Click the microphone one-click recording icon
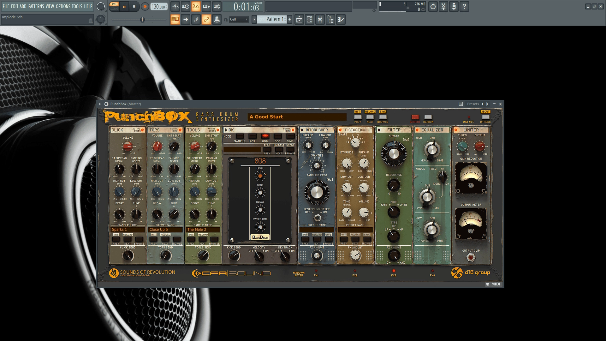The height and width of the screenshot is (341, 606). 454,6
